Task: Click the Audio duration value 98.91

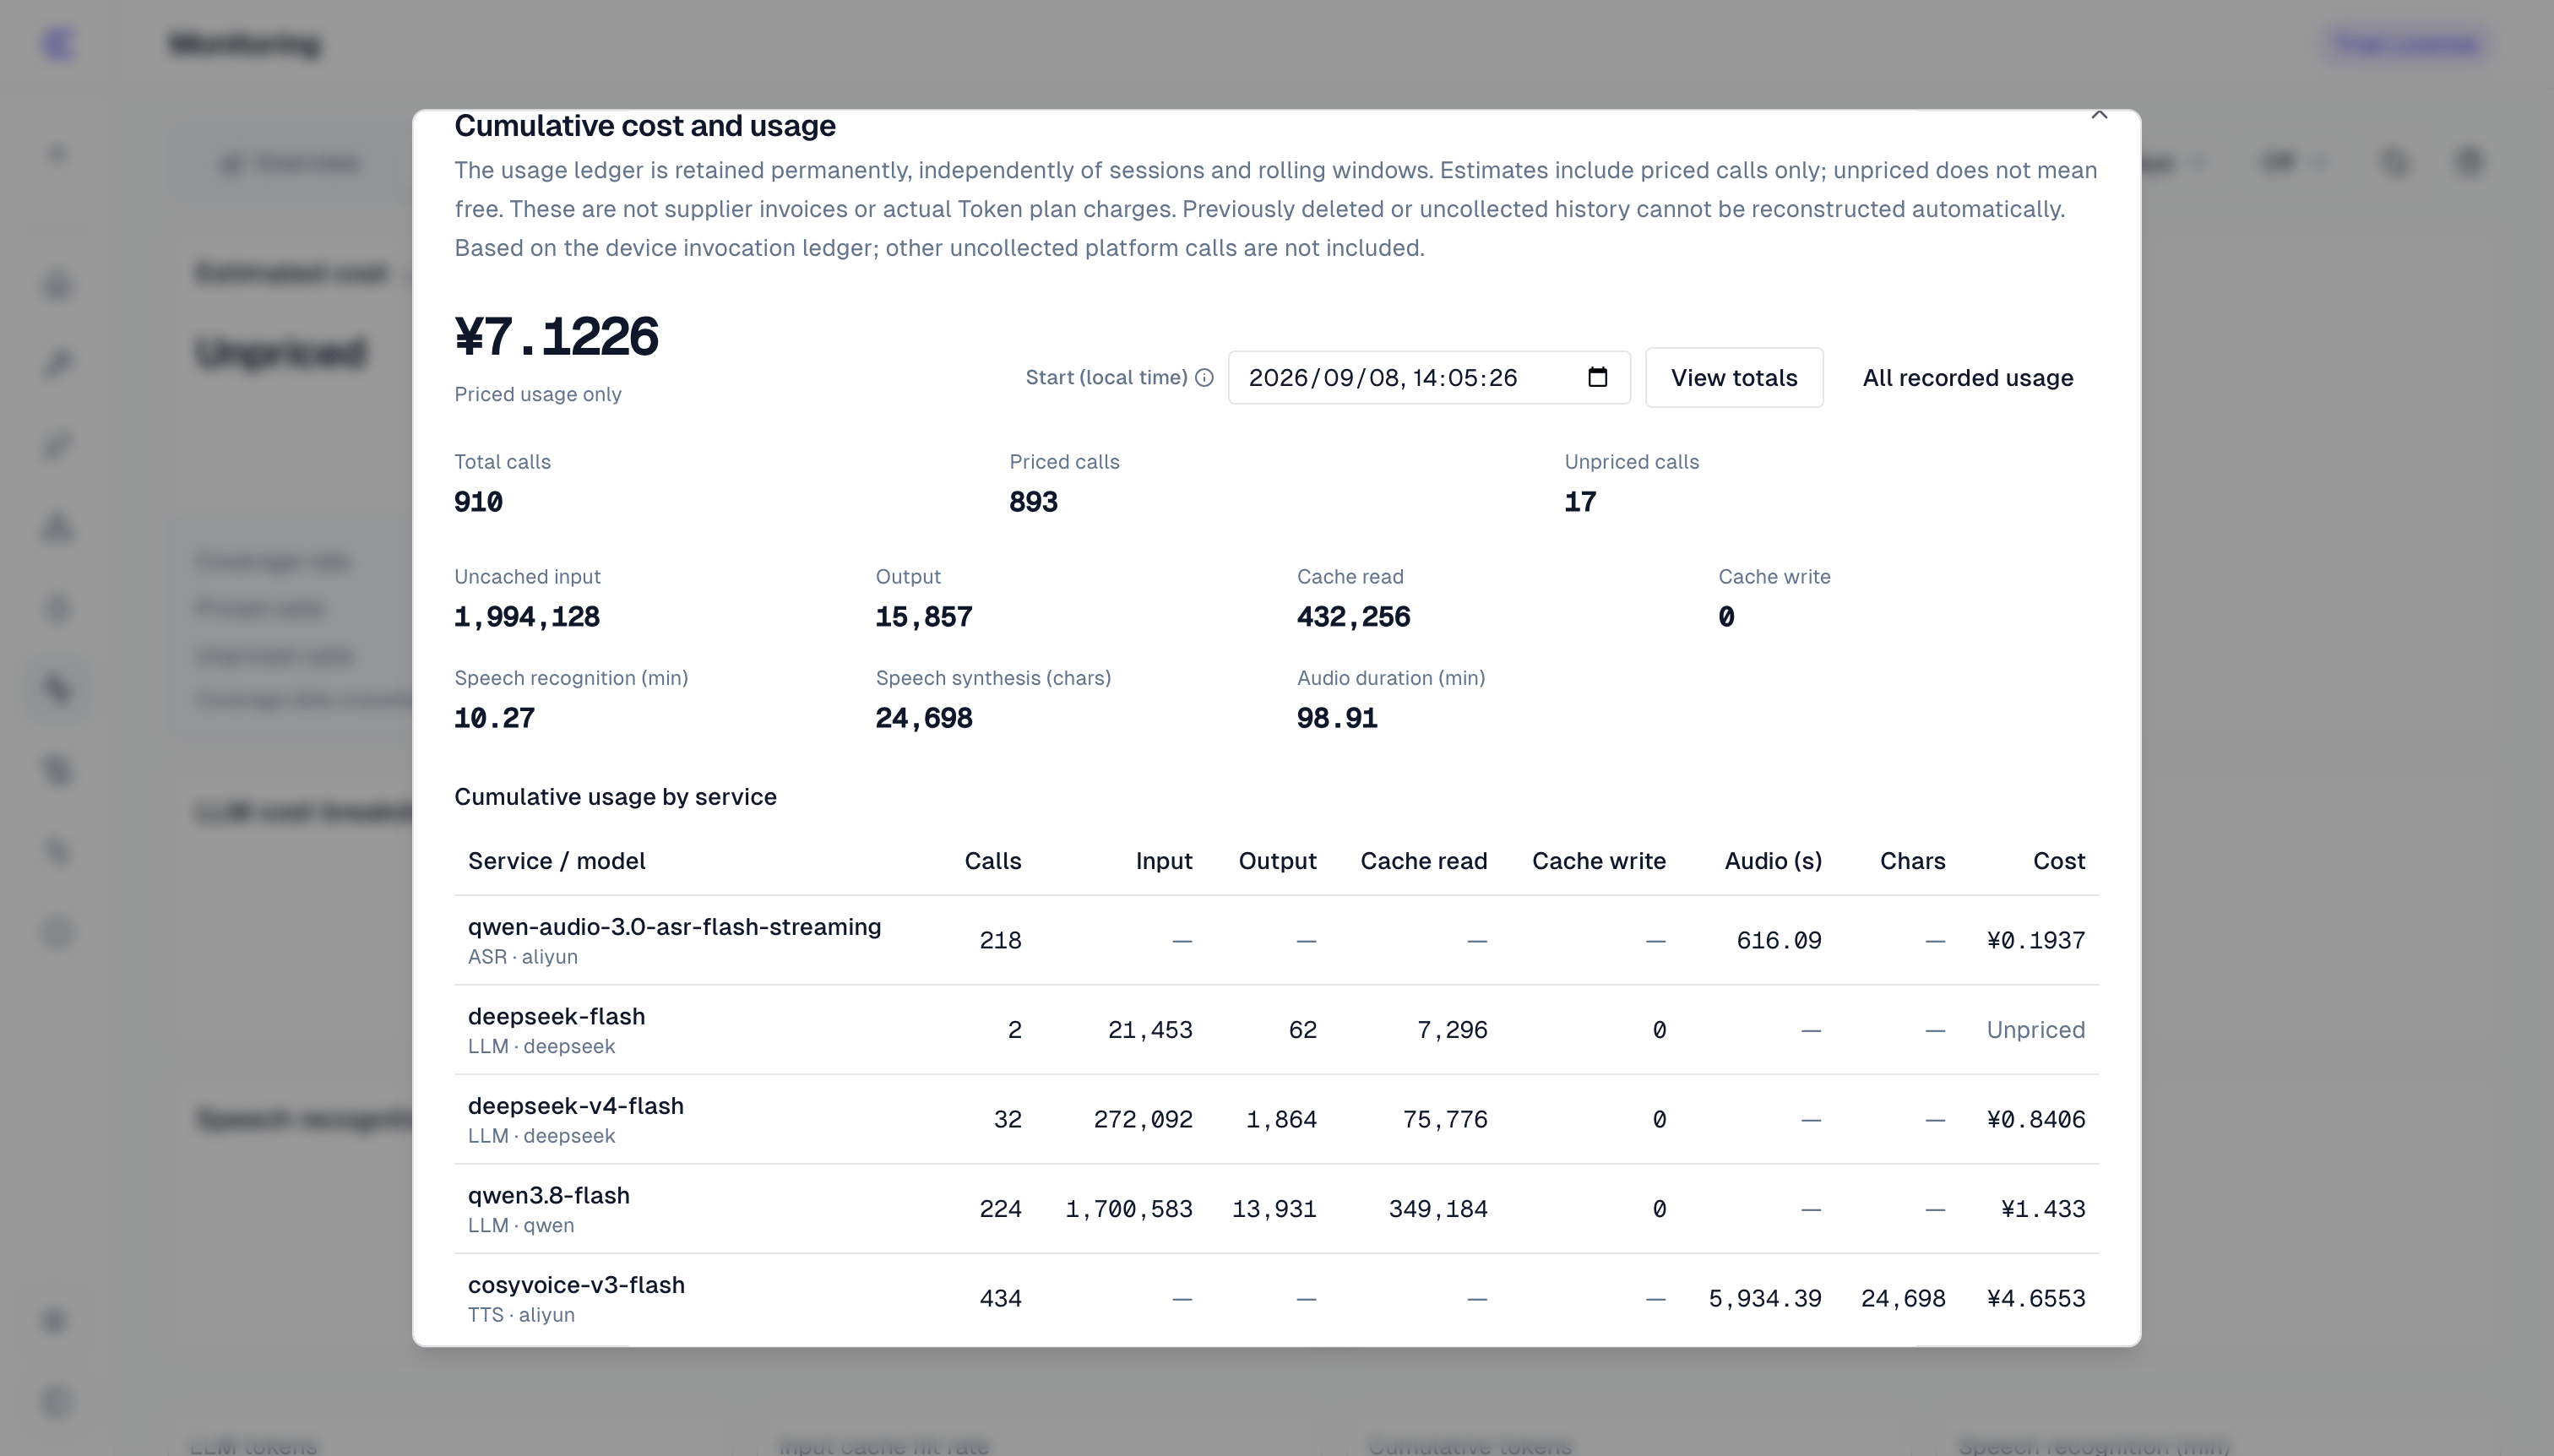Action: 1337,718
